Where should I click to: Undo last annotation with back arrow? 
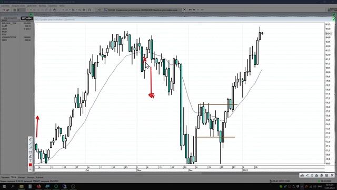tap(31, 169)
